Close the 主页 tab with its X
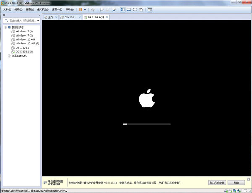This screenshot has width=252, height=193. [x=56, y=17]
